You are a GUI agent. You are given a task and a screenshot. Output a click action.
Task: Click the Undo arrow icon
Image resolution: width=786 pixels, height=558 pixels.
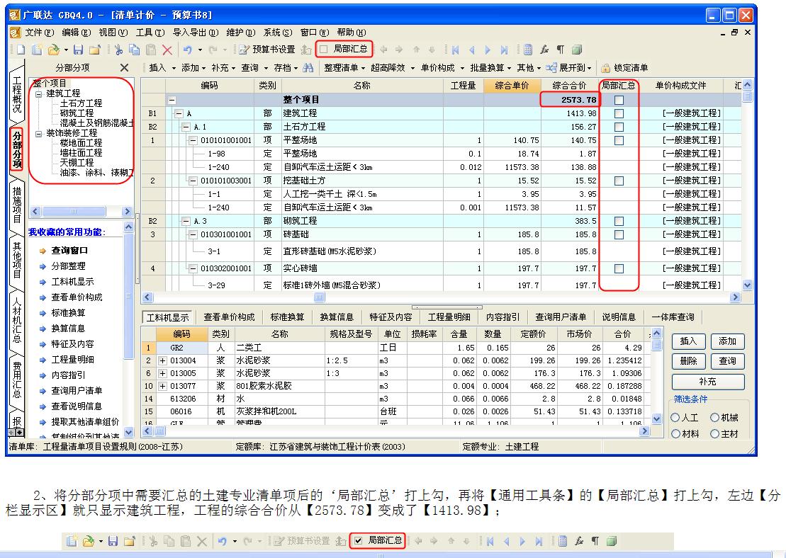[188, 50]
